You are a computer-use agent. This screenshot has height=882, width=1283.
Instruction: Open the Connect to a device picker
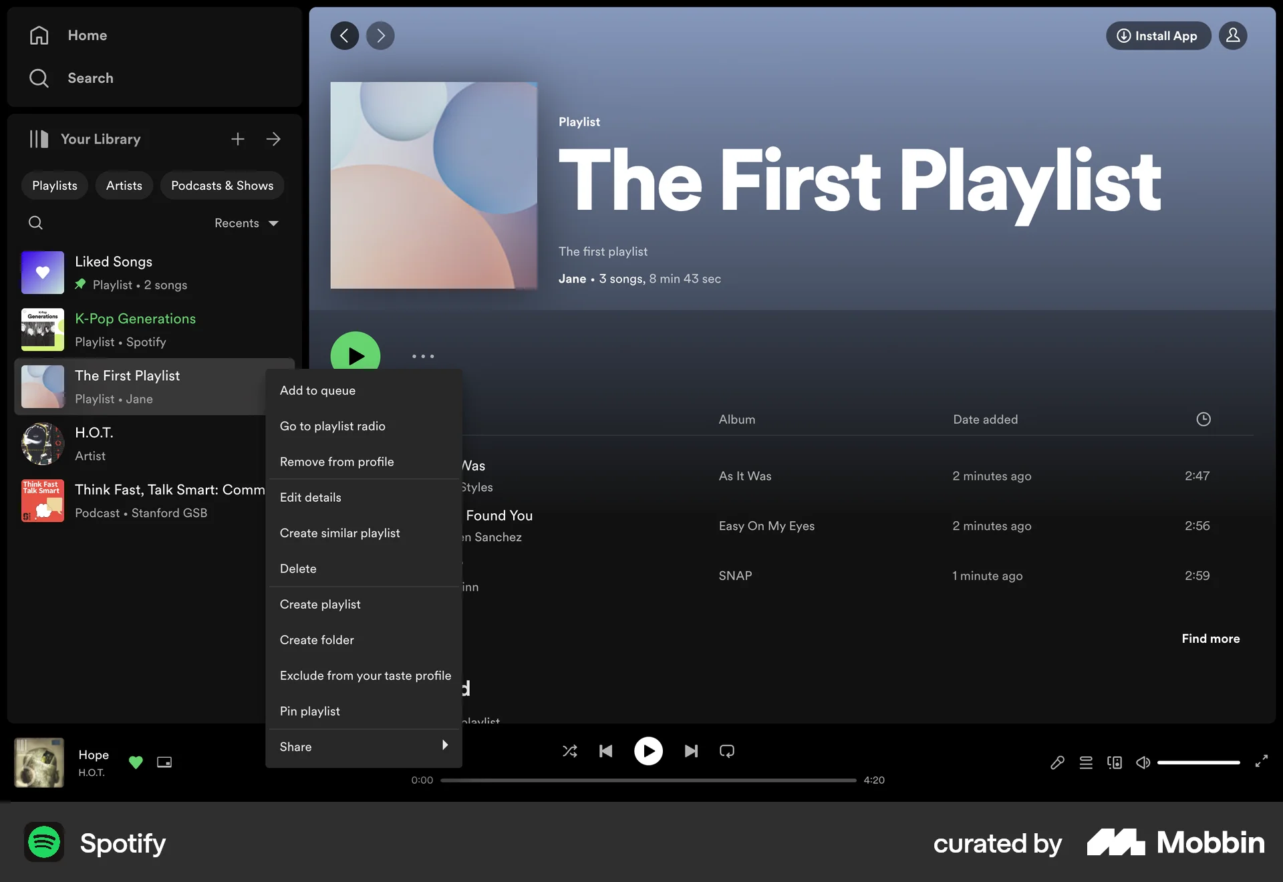coord(1114,762)
